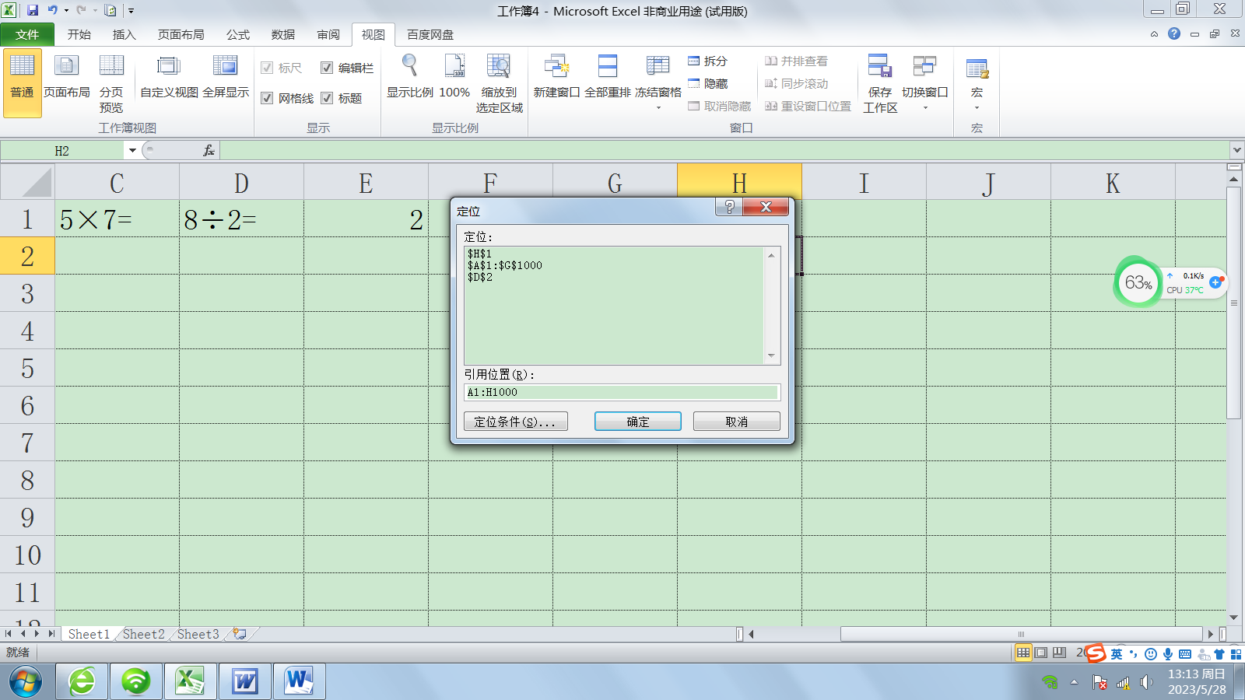Click the Reference (引用位置) input field

pos(622,392)
